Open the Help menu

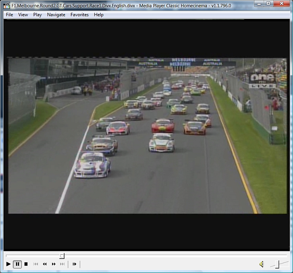99,15
